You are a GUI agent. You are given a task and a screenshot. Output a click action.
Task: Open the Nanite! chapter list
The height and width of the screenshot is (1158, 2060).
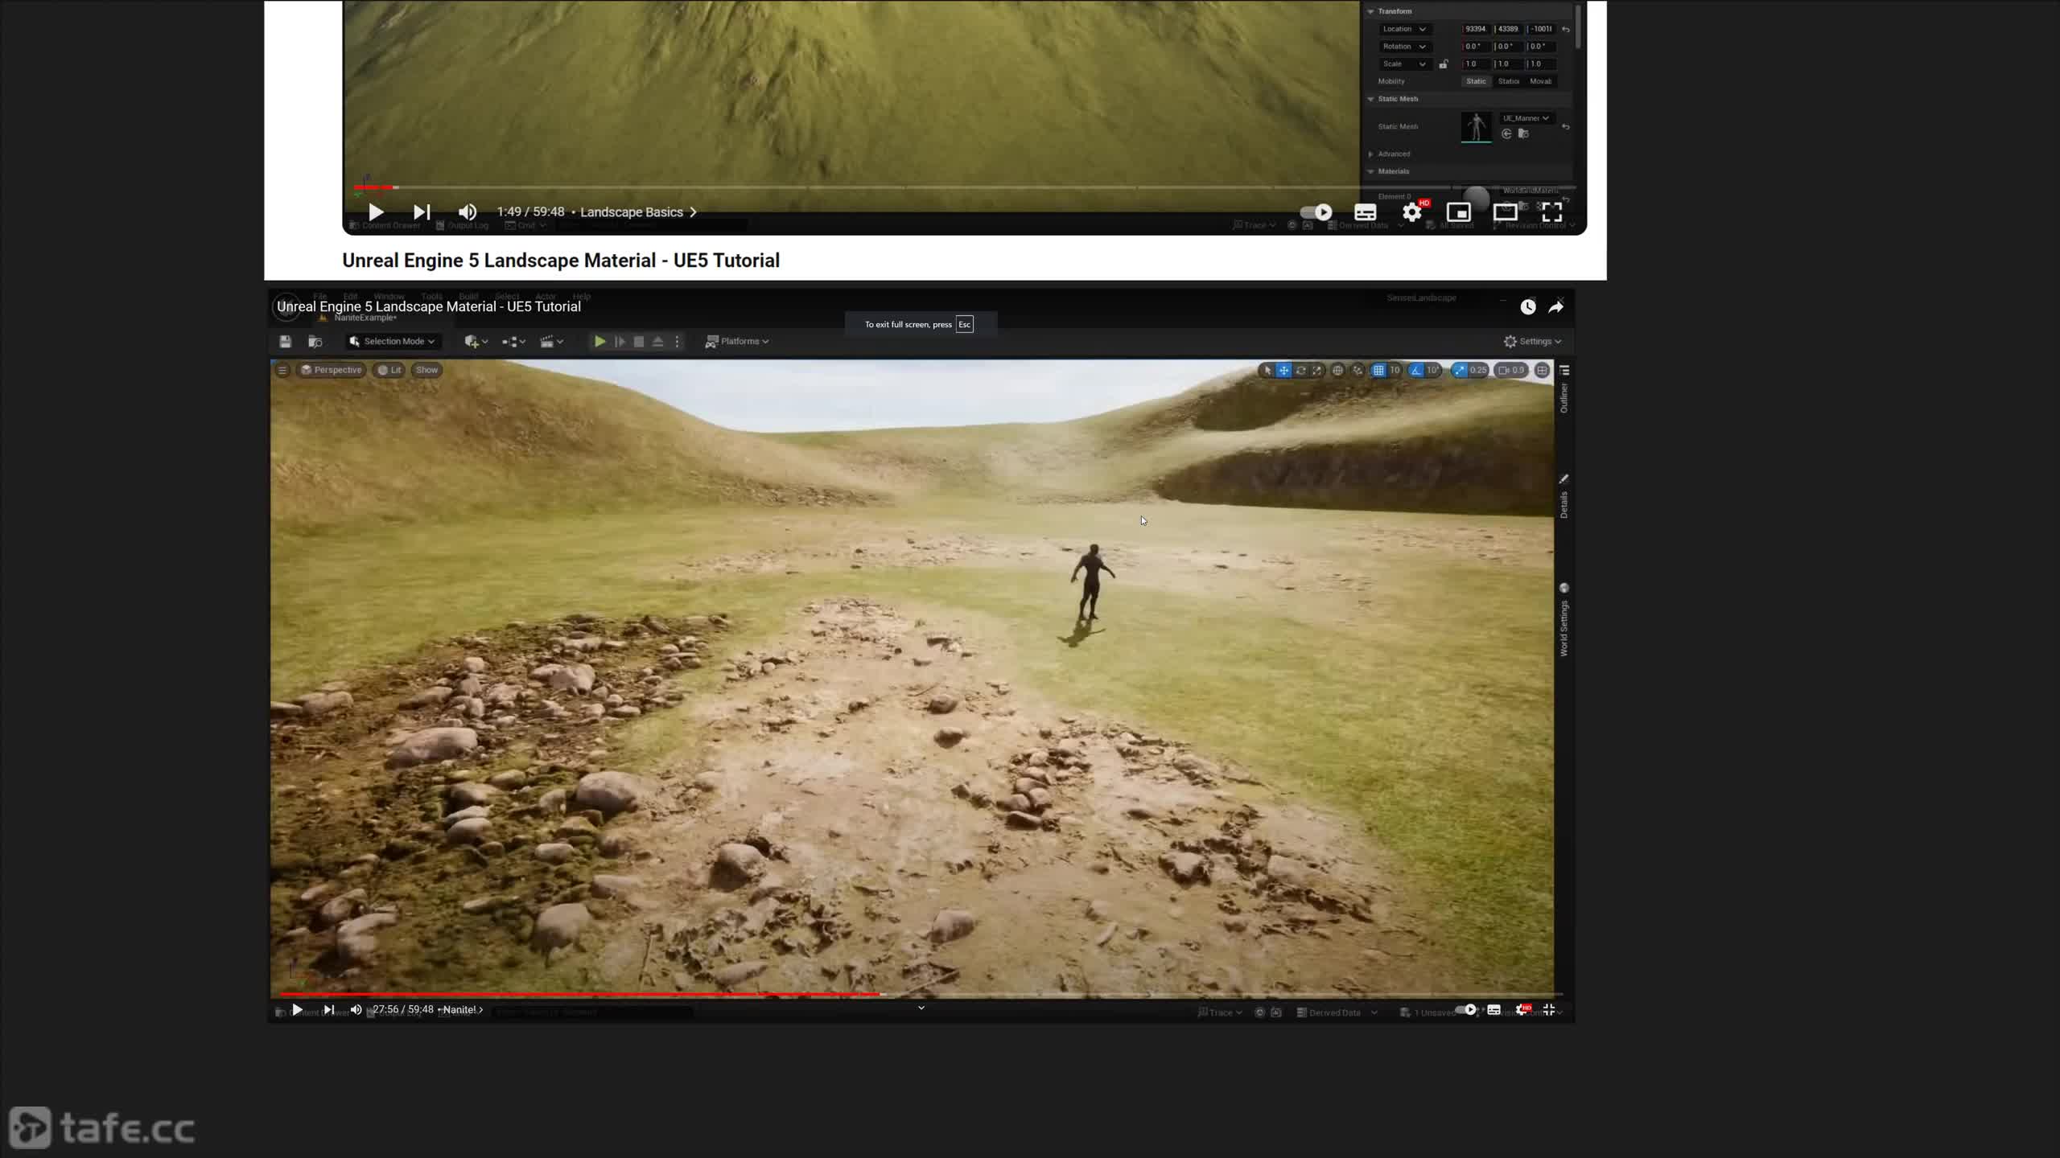pyautogui.click(x=463, y=1010)
